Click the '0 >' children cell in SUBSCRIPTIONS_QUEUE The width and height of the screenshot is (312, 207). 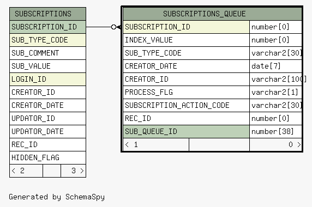tap(275, 144)
